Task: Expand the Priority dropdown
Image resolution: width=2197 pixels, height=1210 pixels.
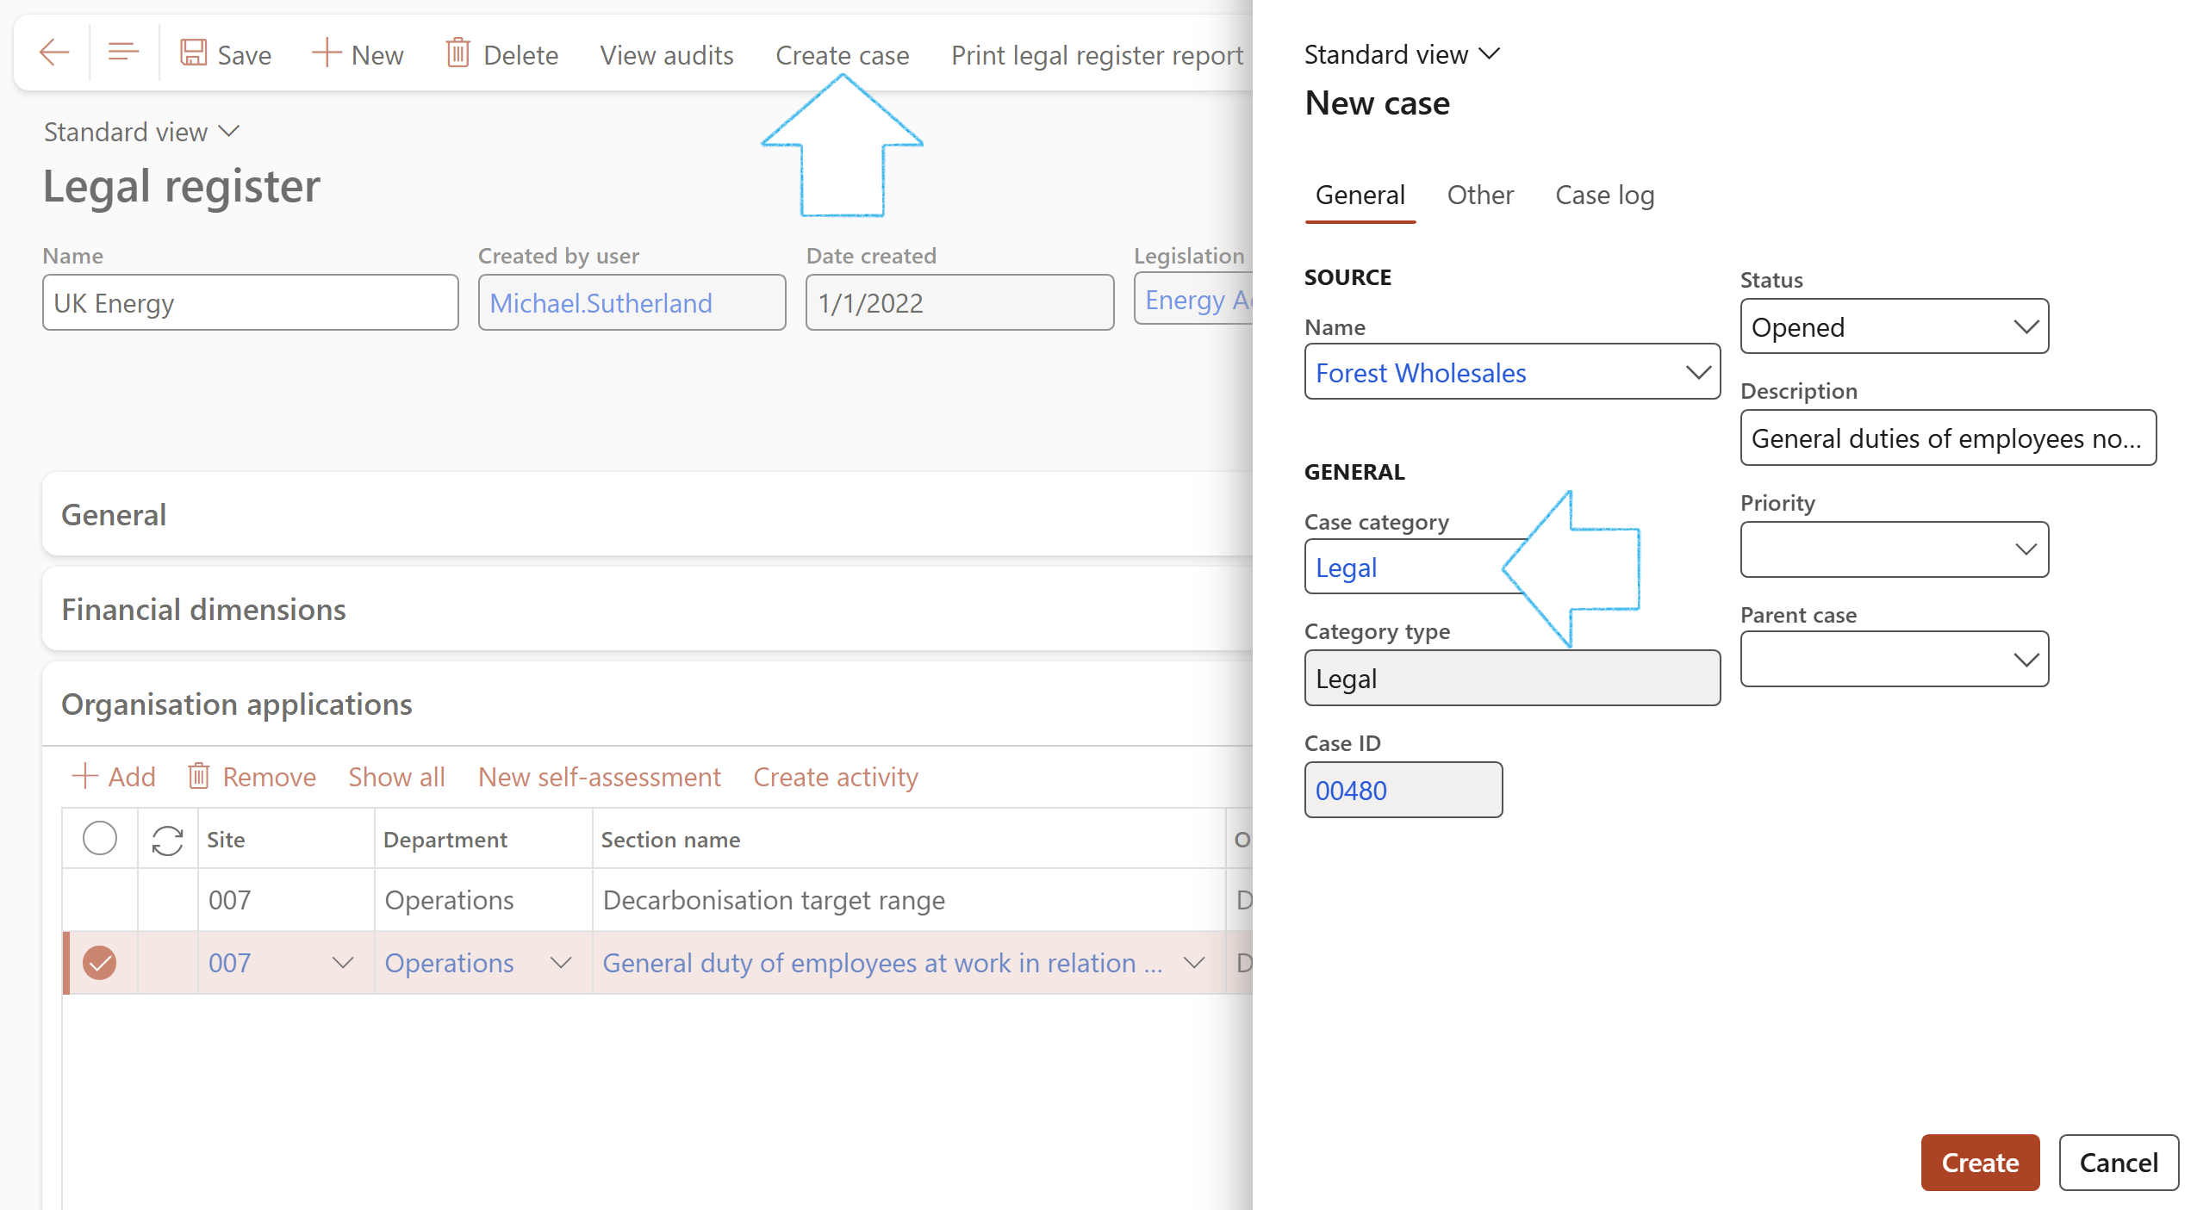Action: (1894, 549)
